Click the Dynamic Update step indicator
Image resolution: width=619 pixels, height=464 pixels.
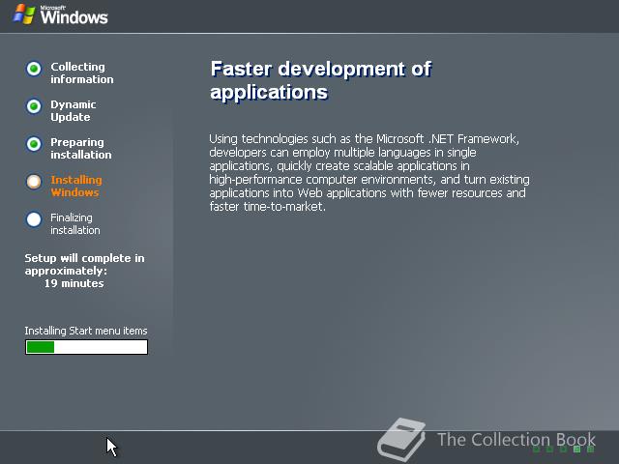click(x=34, y=106)
